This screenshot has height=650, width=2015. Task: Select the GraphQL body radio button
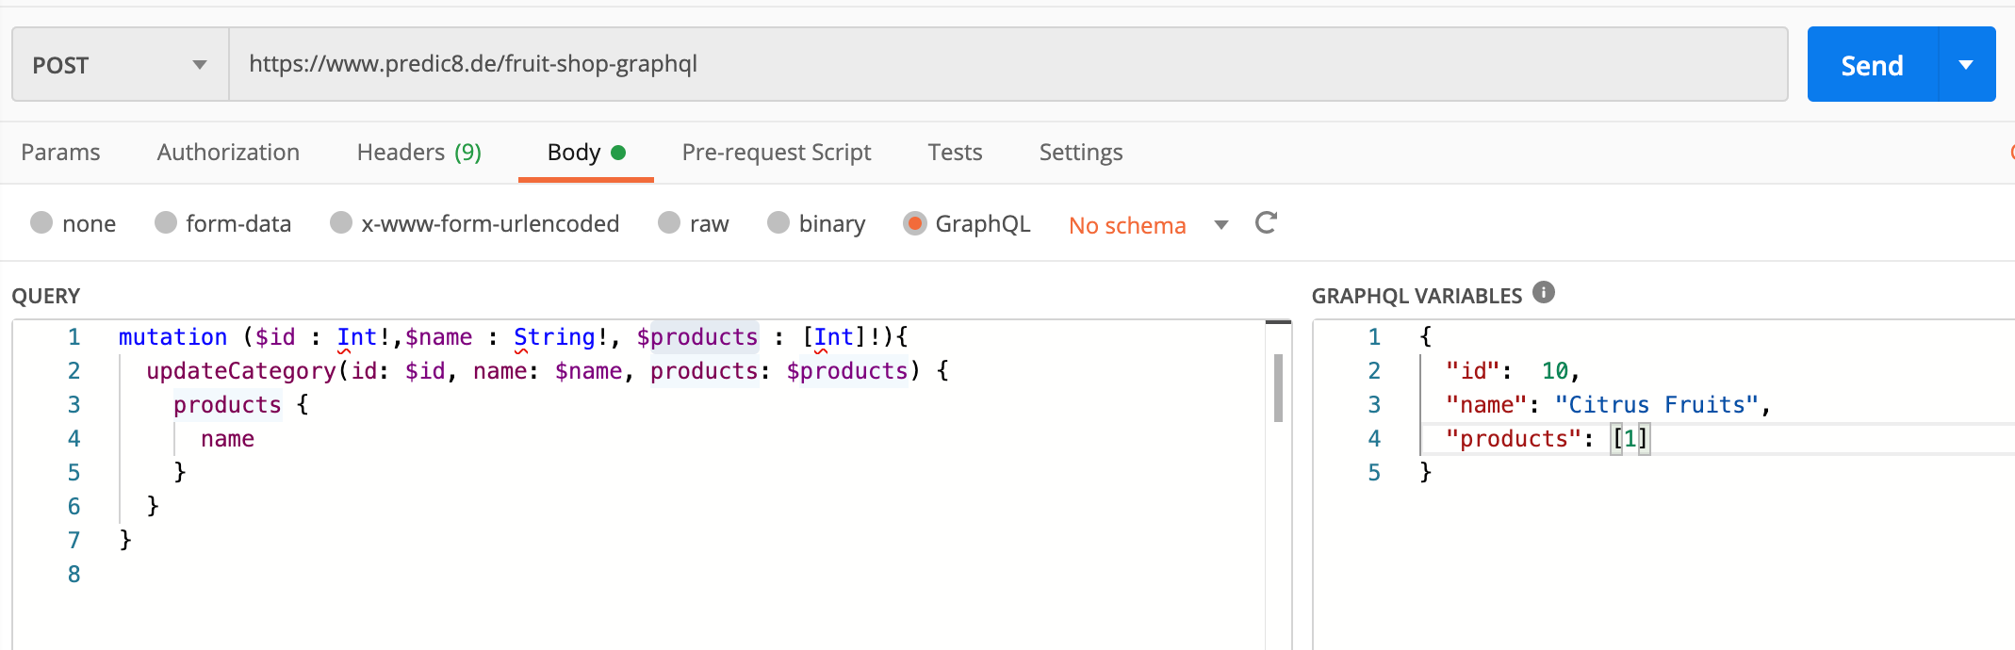point(914,222)
